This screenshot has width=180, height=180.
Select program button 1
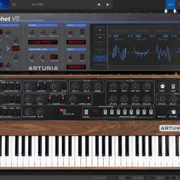click(x=105, y=112)
